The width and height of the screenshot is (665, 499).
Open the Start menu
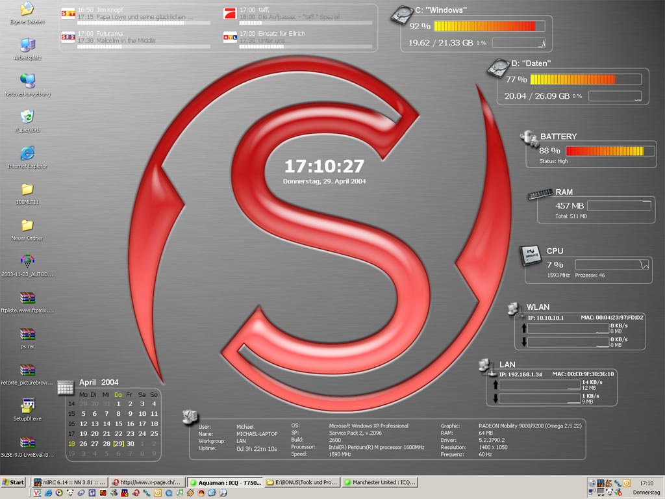14,482
